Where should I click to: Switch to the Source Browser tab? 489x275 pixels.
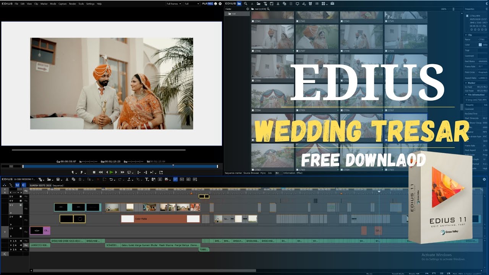pos(252,173)
